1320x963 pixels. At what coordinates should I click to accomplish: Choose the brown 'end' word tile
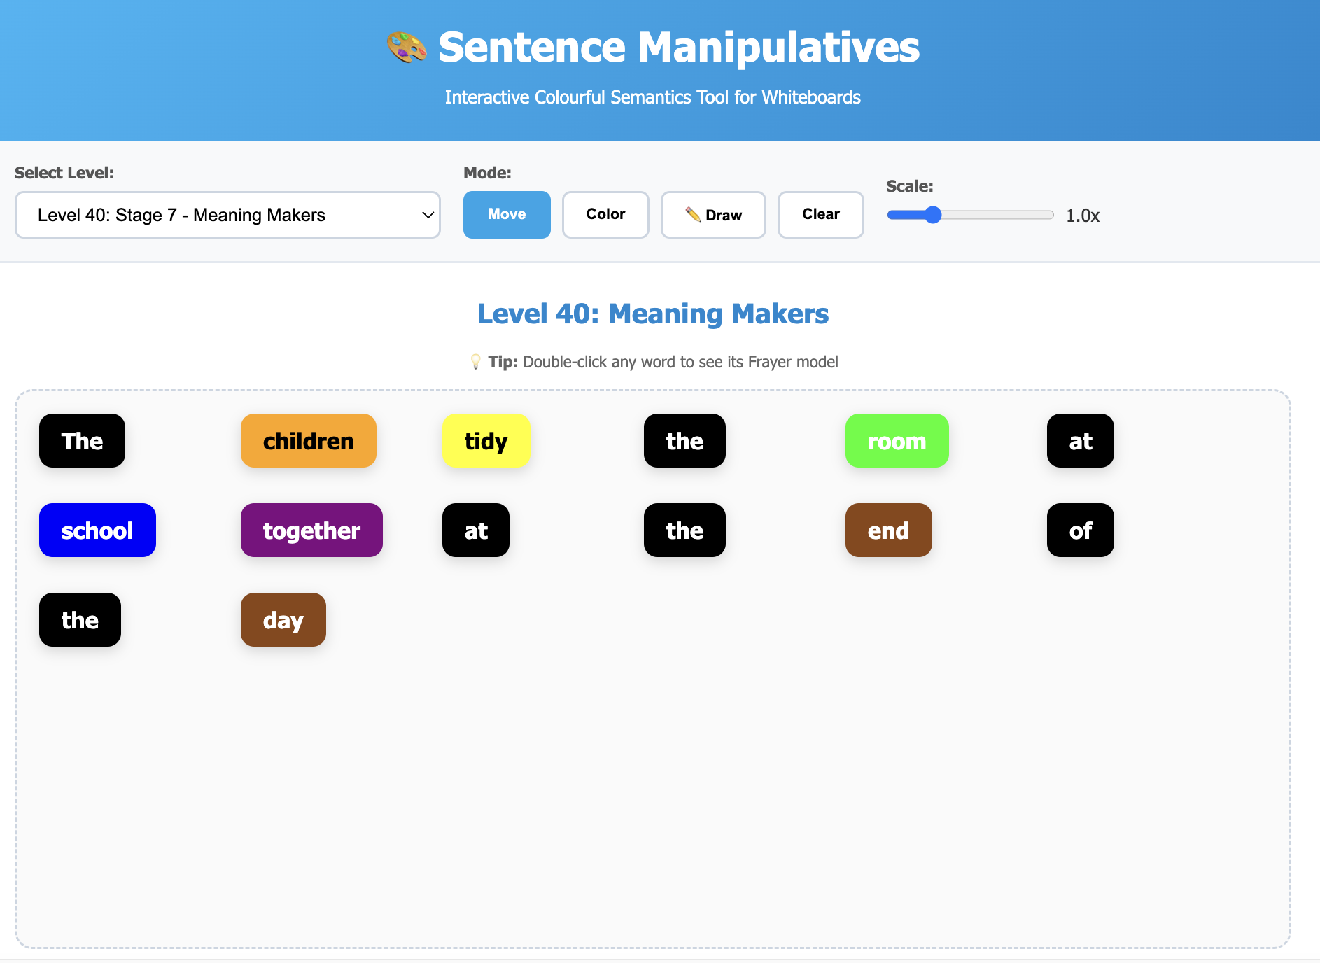pos(888,530)
